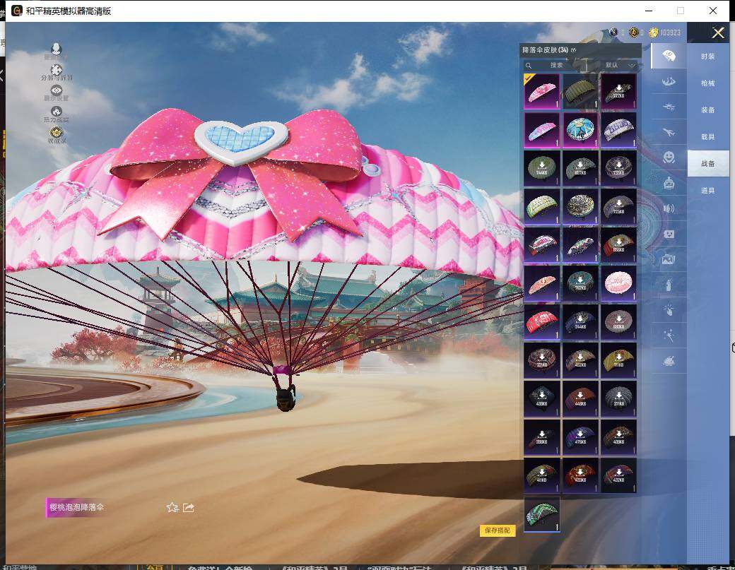The width and height of the screenshot is (735, 570).
Task: Minimize the 和平精英模拟器高清版 window
Action: [649, 11]
